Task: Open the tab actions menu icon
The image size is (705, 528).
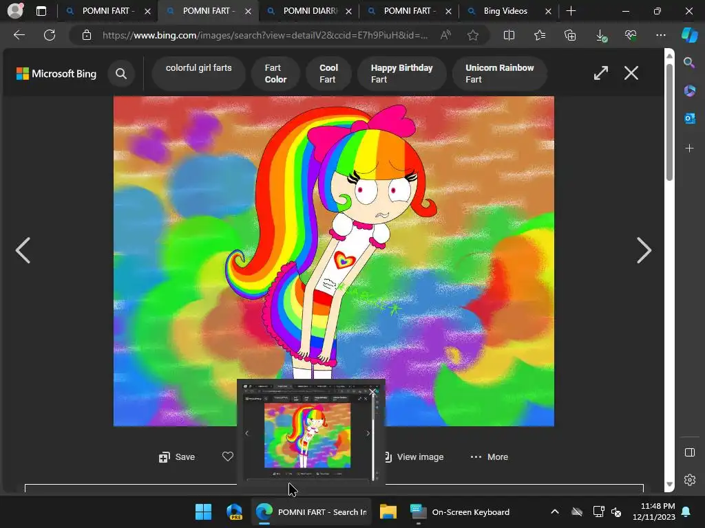Action: (x=41, y=11)
